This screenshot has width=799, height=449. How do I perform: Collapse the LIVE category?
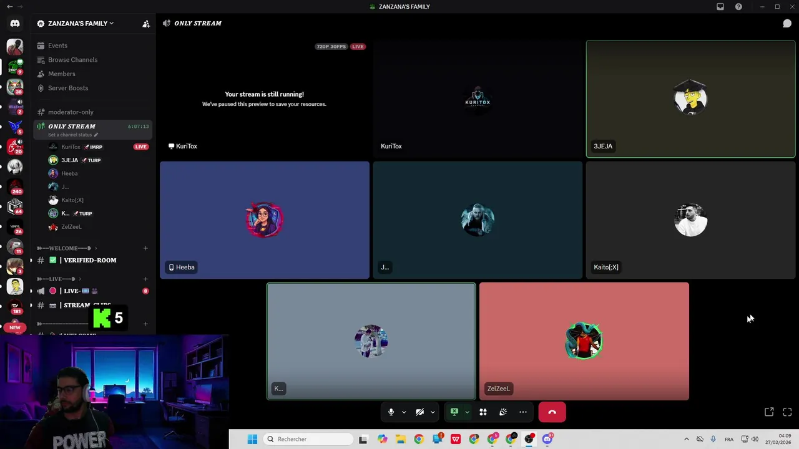tap(59, 279)
